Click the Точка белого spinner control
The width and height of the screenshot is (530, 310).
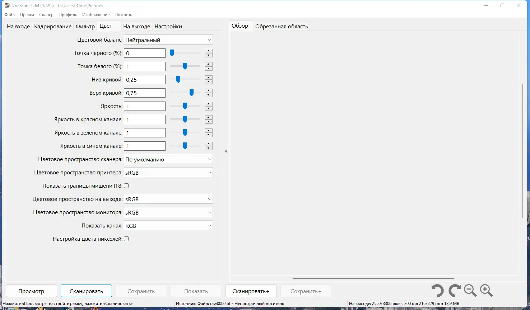tap(209, 66)
